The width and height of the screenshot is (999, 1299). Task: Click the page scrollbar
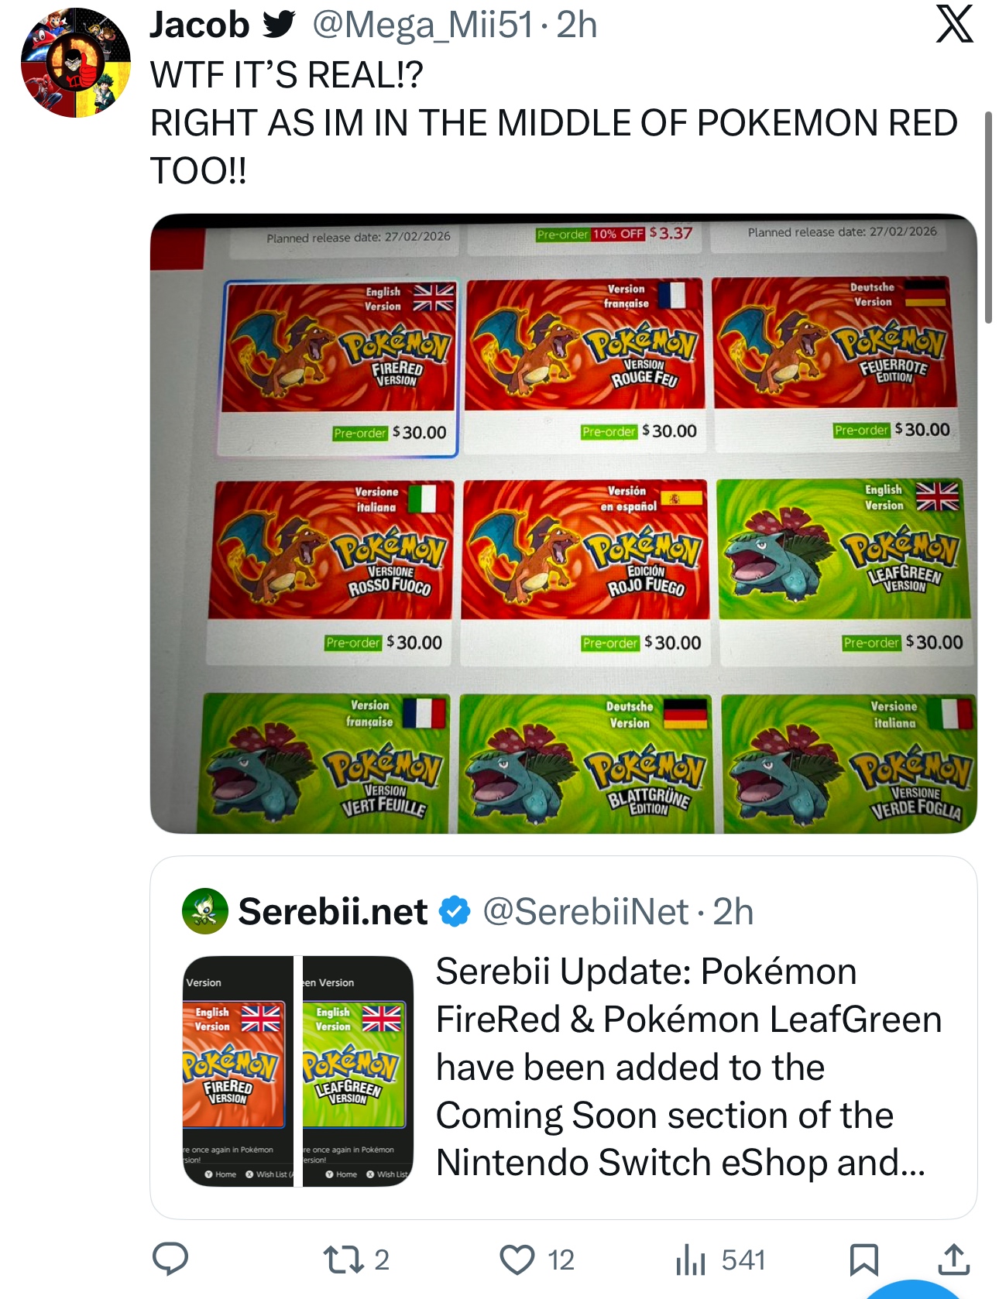988,217
